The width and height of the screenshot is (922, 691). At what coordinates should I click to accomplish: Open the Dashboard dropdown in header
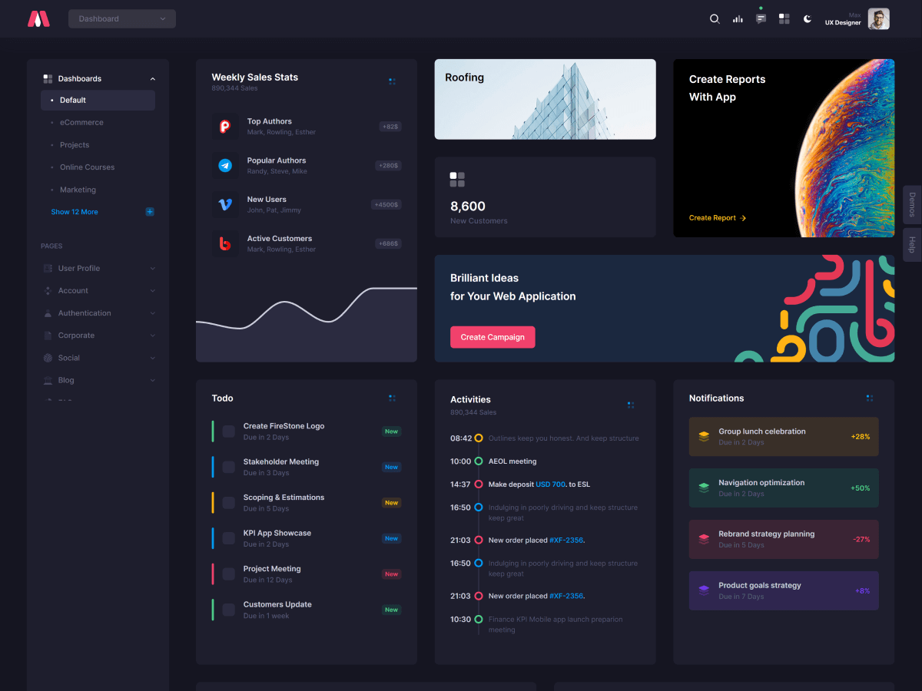click(122, 19)
